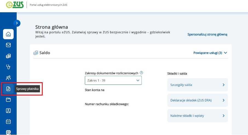Click the Saldo coins icon in the panel header

tap(36, 53)
